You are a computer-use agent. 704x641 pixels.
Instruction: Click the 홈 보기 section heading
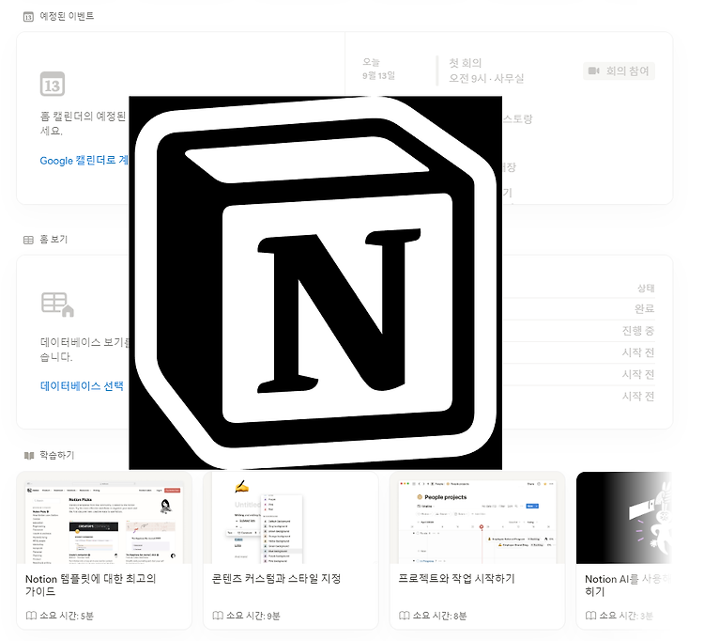tap(54, 240)
